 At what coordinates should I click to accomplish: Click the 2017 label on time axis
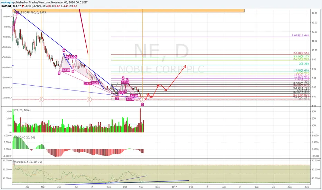click(x=174, y=187)
